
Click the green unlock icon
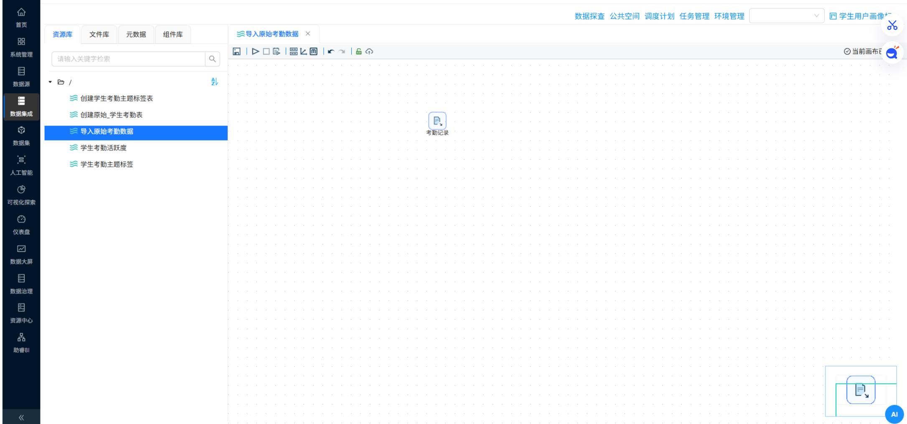tap(358, 51)
